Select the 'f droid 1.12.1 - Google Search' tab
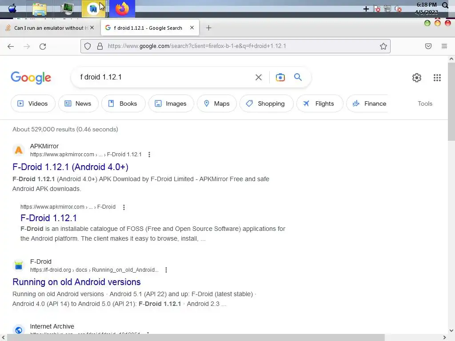The height and width of the screenshot is (341, 455). click(x=148, y=28)
